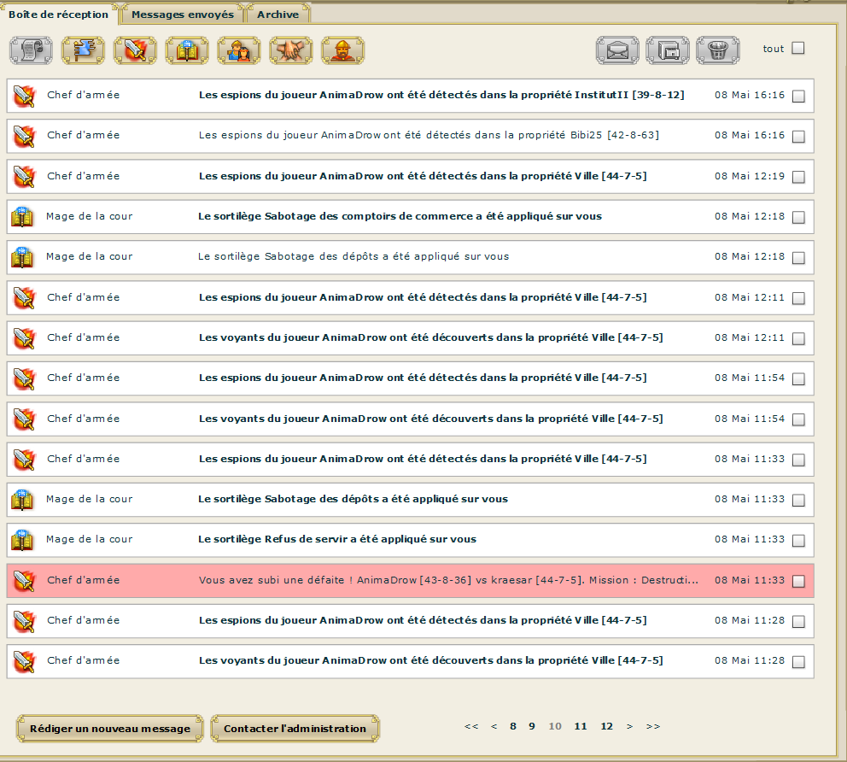Select the flaming sword army filter icon
Viewport: 847px width, 762px height.
(135, 50)
